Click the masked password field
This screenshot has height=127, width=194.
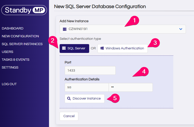(131, 87)
